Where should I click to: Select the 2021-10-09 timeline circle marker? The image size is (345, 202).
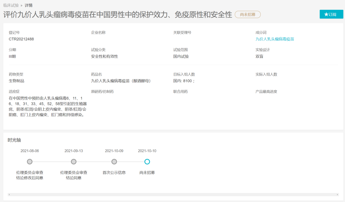tap(114, 161)
